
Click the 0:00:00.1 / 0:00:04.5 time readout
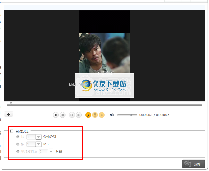point(154,115)
